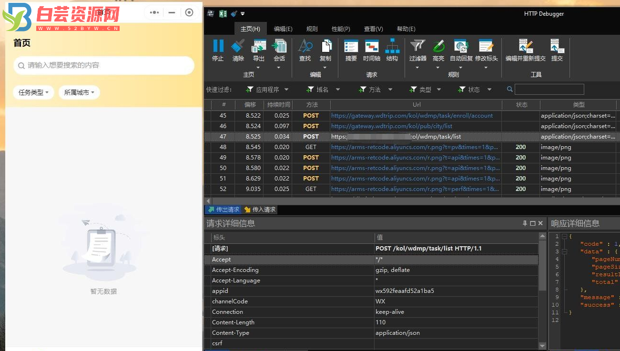This screenshot has height=351, width=620.
Task: Click the 提交 submit icon
Action: pos(557,46)
